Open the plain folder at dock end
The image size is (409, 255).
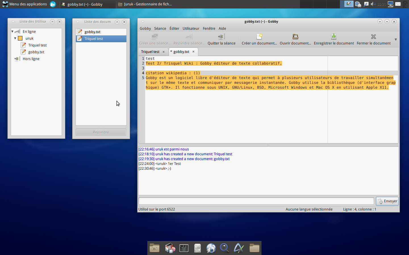(254, 248)
